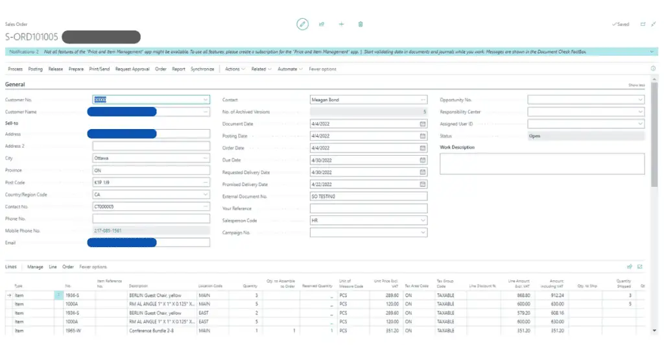This screenshot has width=664, height=349.
Task: Click Show less in General section
Action: click(637, 85)
